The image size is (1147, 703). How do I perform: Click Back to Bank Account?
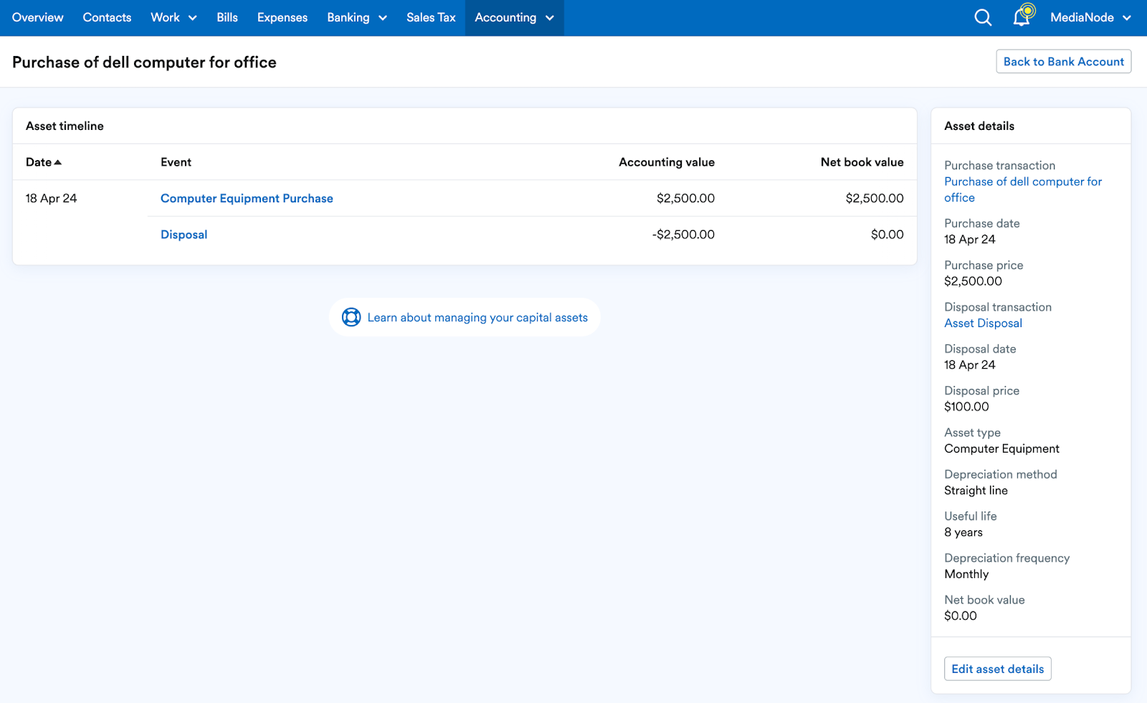tap(1063, 62)
